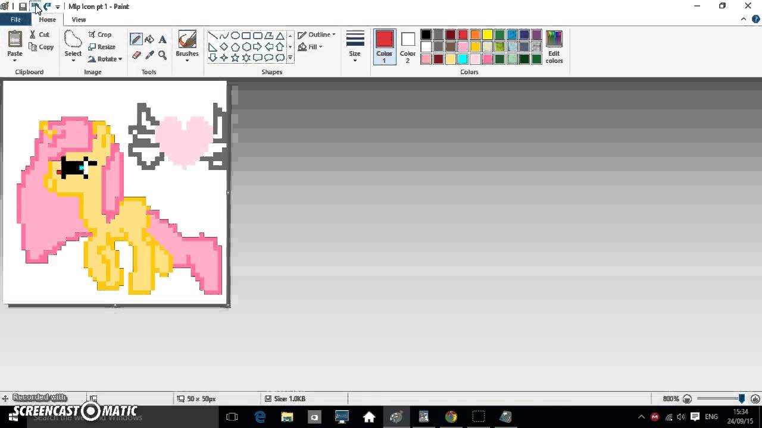Viewport: 762px width, 428px height.
Task: Select the Right arrow shape
Action: coord(257,46)
